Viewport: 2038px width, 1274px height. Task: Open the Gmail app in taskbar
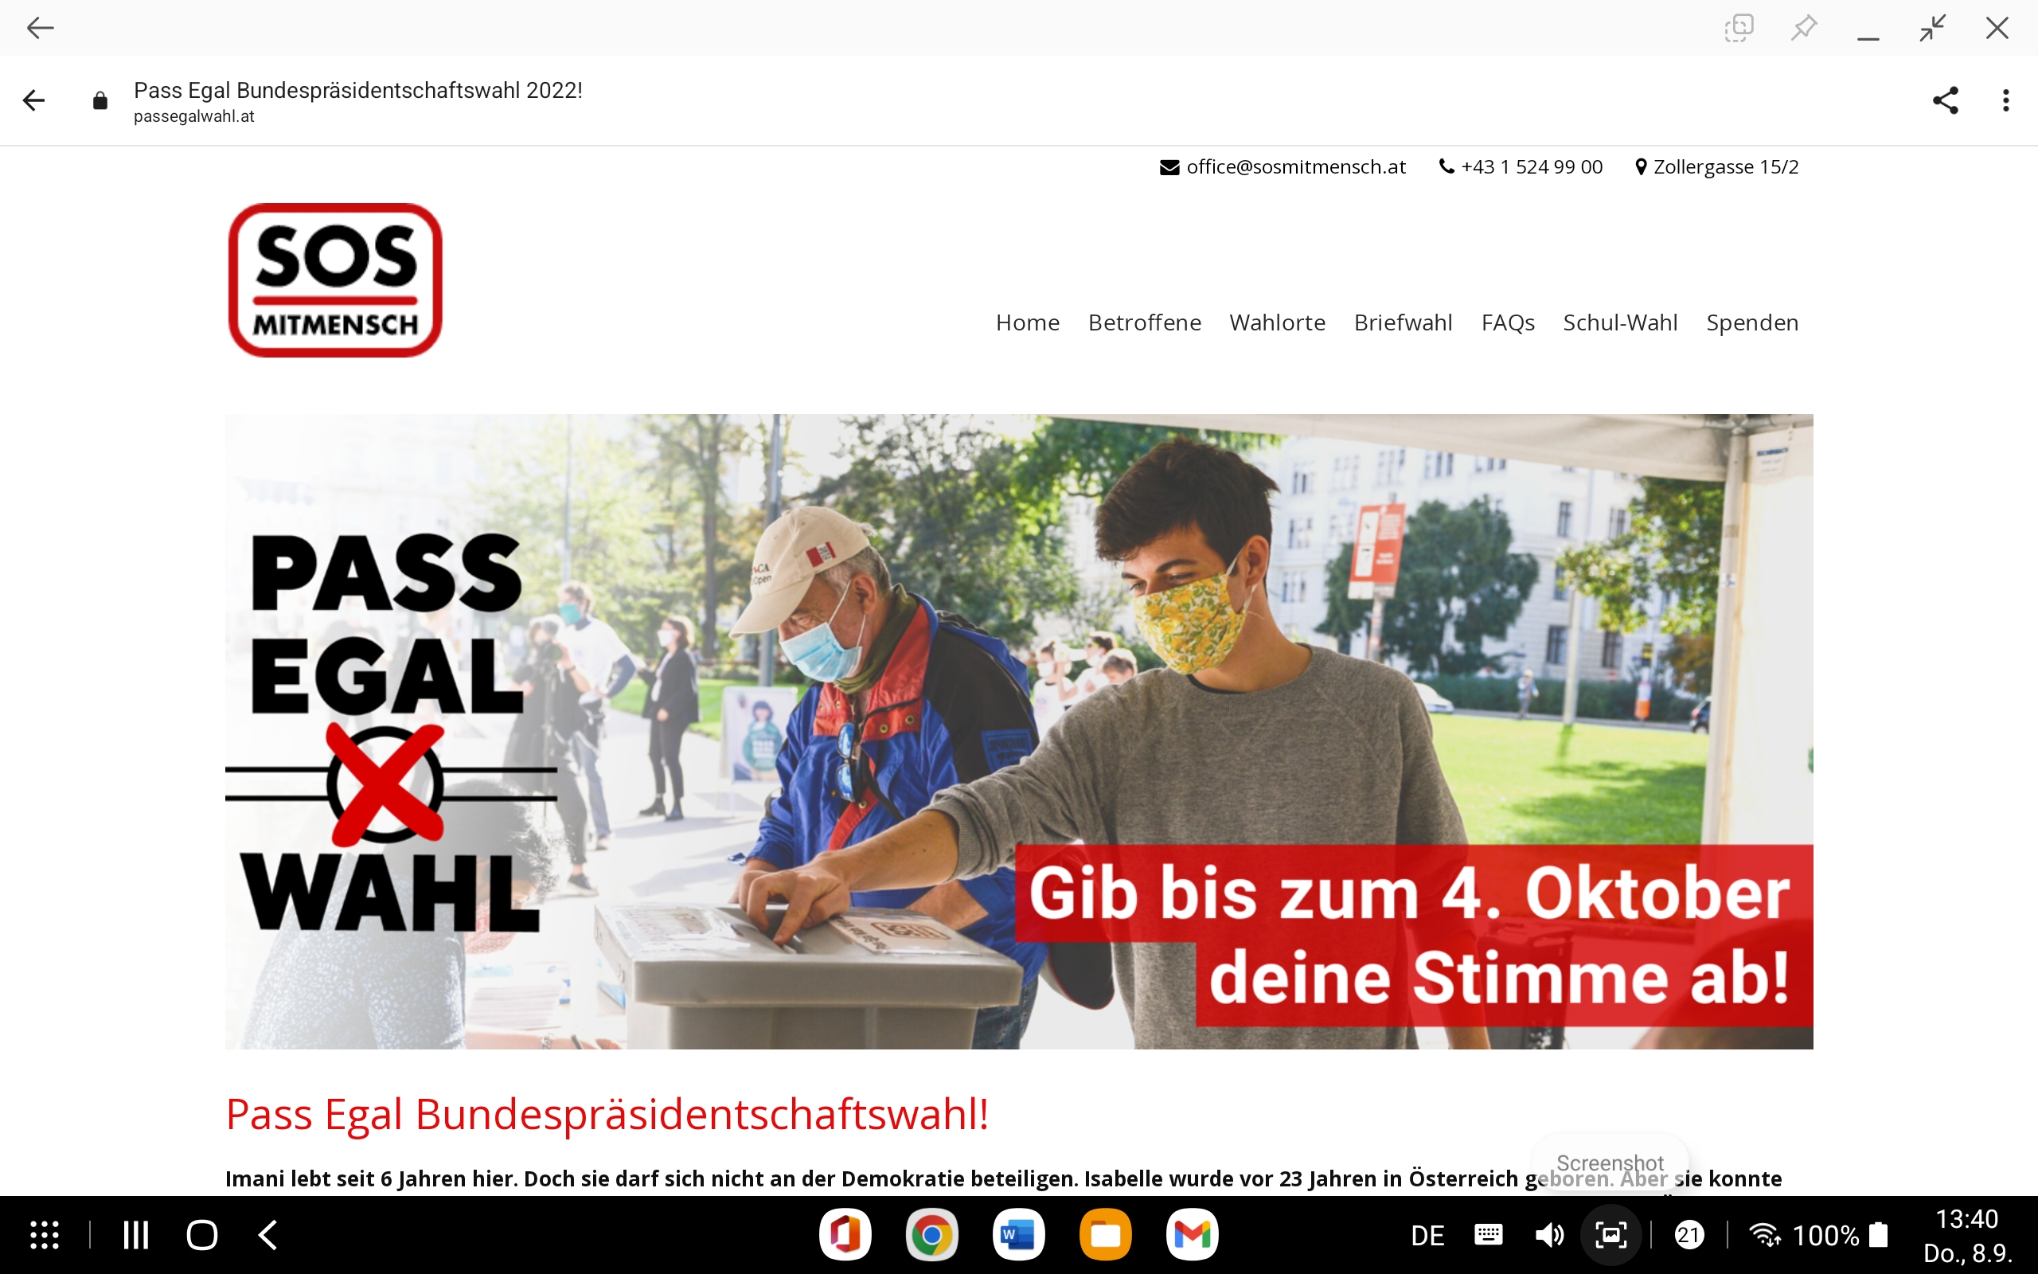(x=1192, y=1235)
